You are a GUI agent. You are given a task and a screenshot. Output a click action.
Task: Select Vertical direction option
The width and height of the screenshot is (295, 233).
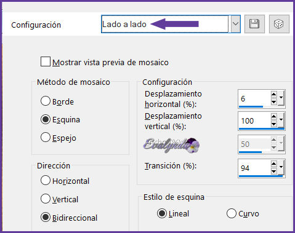[x=46, y=199]
